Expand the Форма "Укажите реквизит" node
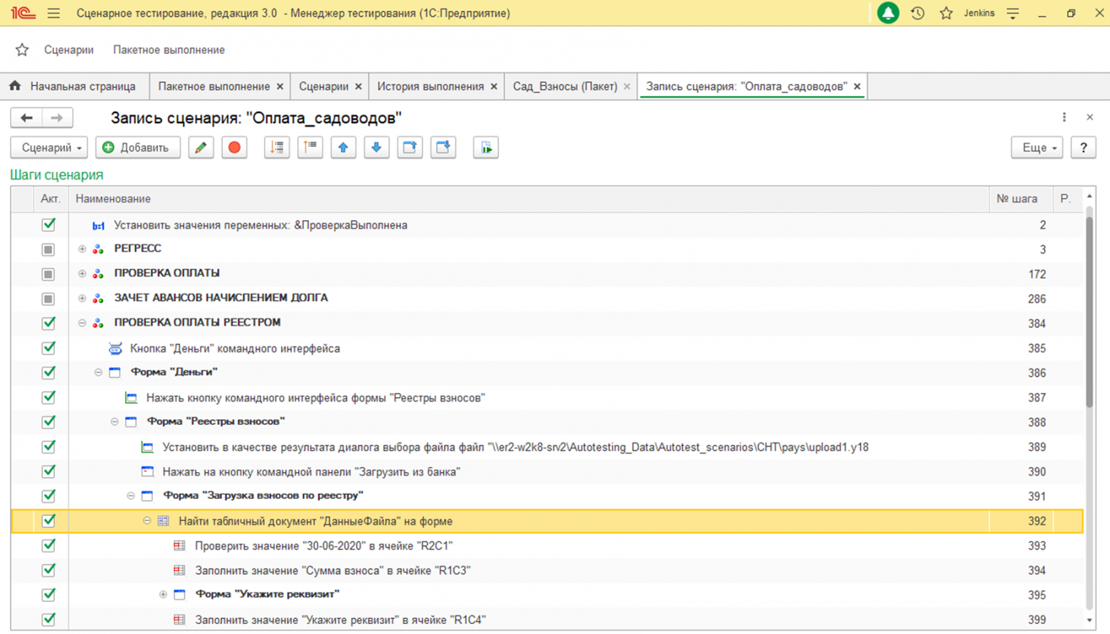This screenshot has height=634, width=1110. tap(163, 594)
